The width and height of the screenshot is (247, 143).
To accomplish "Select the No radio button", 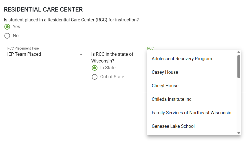I will [7, 36].
